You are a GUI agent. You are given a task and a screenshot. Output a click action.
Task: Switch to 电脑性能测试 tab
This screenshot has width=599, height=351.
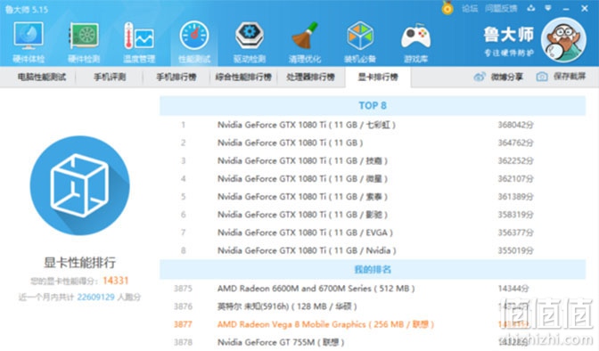tap(42, 78)
